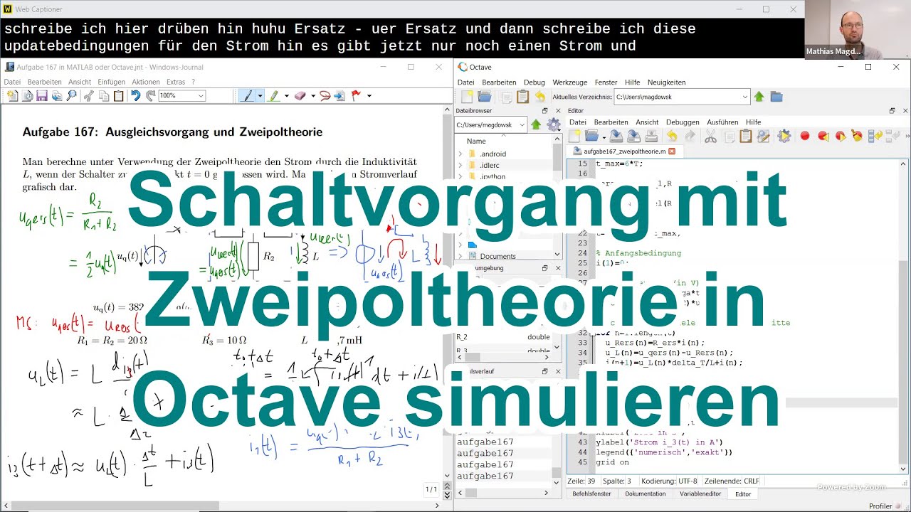Undock the Dateibrowser panel
The height and width of the screenshot is (512, 911).
544,111
